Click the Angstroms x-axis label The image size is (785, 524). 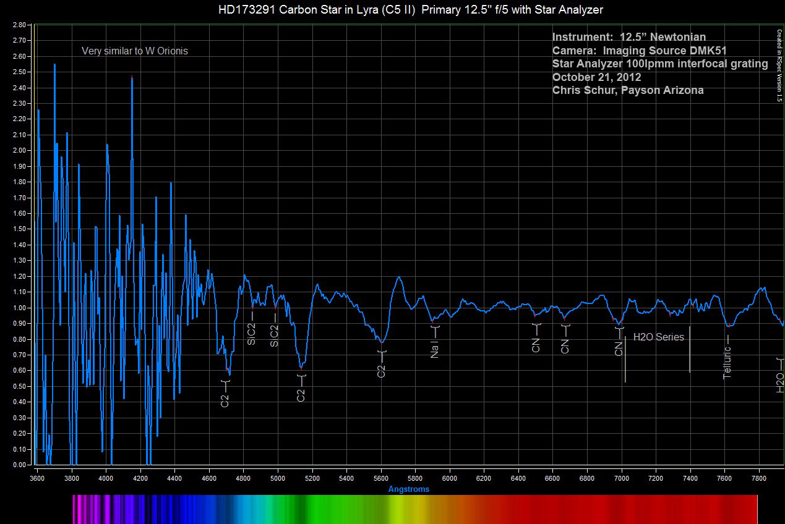[408, 489]
